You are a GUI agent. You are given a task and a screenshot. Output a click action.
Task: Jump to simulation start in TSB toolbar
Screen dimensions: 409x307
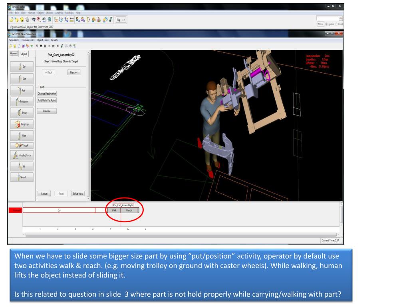37,46
